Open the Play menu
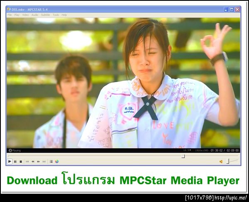The image size is (249, 202). tap(17, 15)
